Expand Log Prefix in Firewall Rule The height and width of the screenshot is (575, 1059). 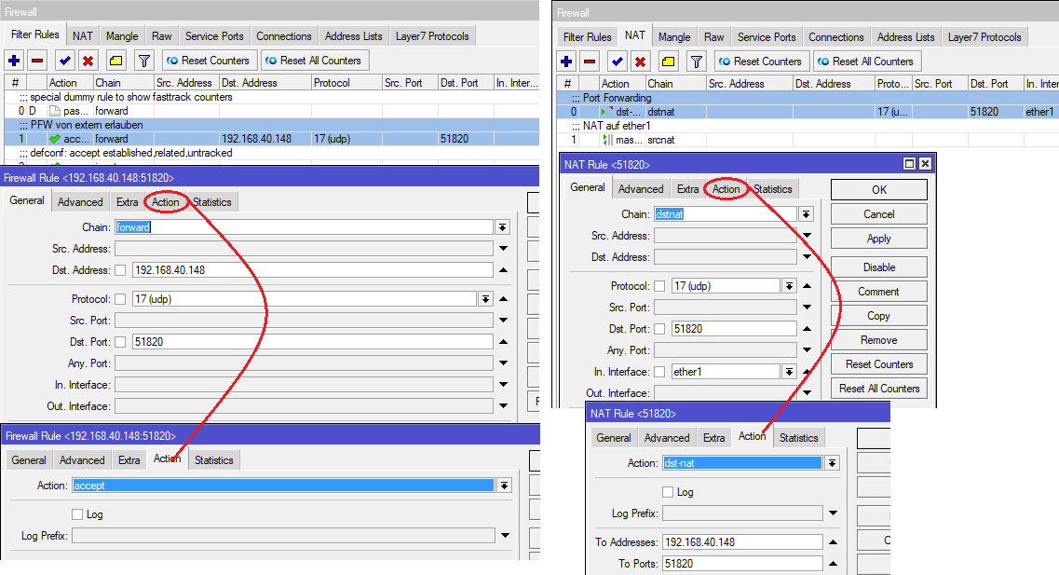tap(505, 535)
